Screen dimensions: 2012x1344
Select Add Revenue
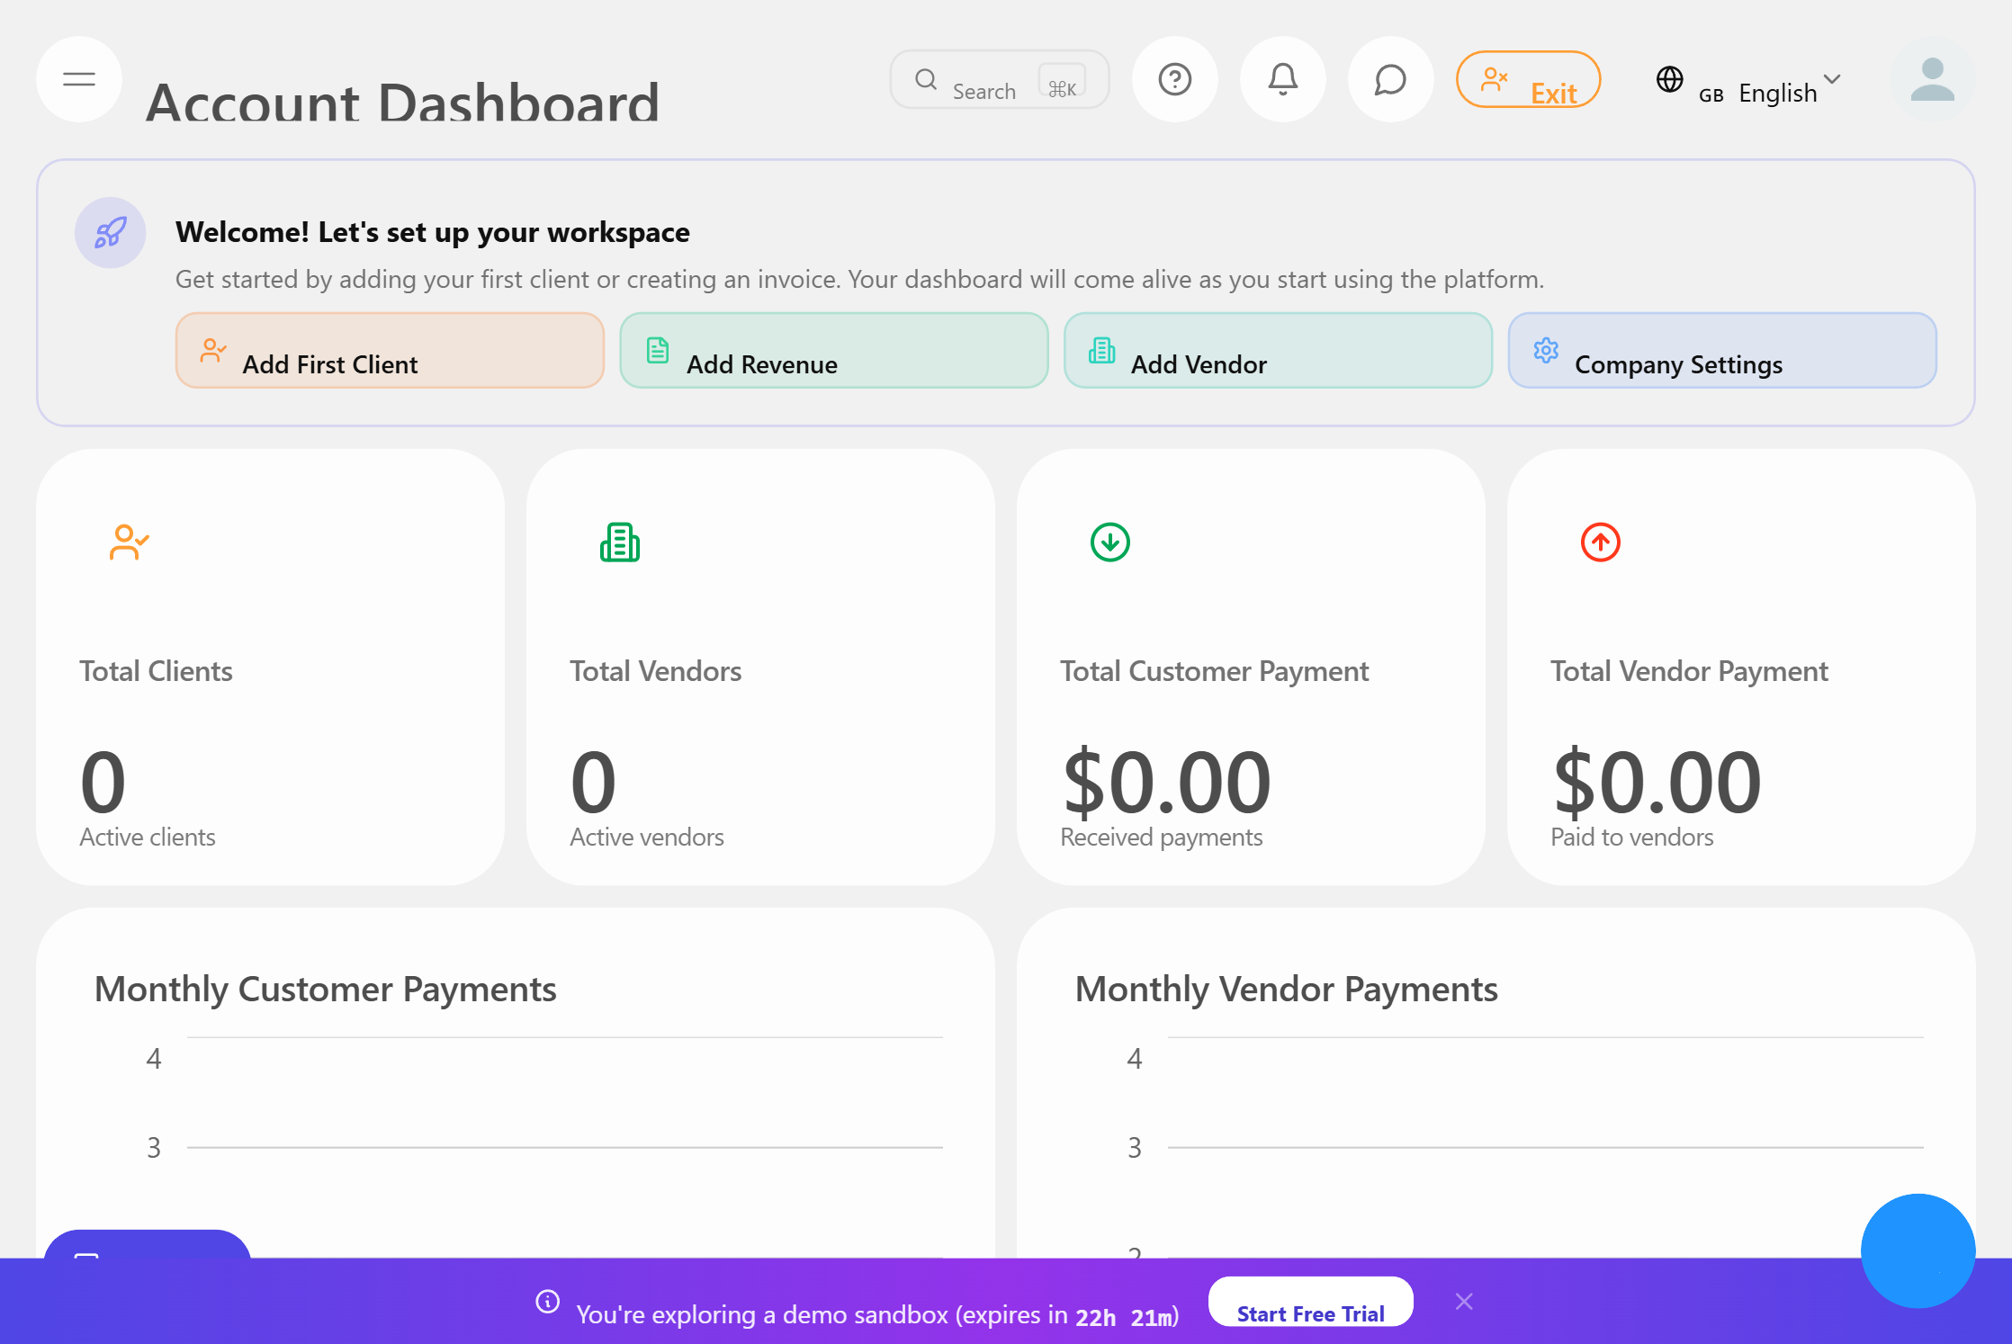(x=832, y=351)
